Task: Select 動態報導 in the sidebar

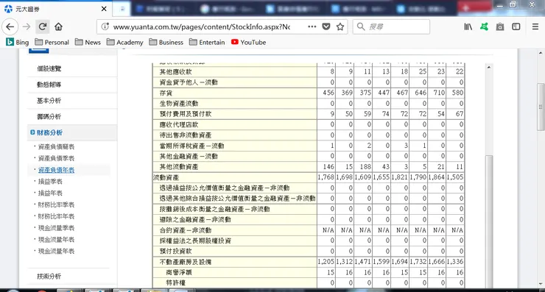Action: tap(49, 85)
